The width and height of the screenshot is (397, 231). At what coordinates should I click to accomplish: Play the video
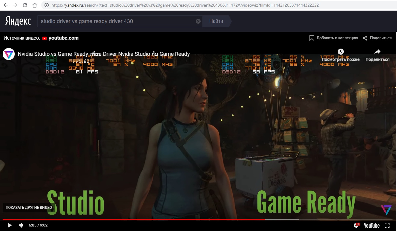click(x=9, y=225)
